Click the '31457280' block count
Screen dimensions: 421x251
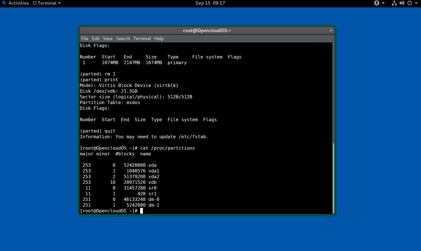pos(134,188)
